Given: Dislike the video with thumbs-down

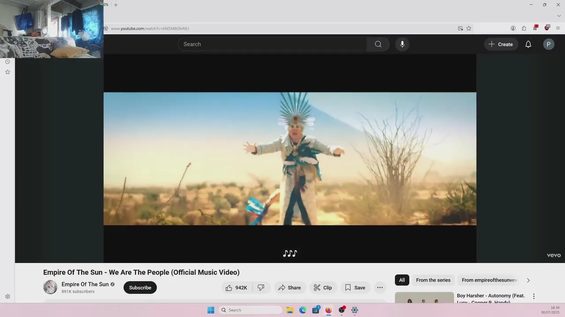Looking at the screenshot, I should tap(261, 288).
